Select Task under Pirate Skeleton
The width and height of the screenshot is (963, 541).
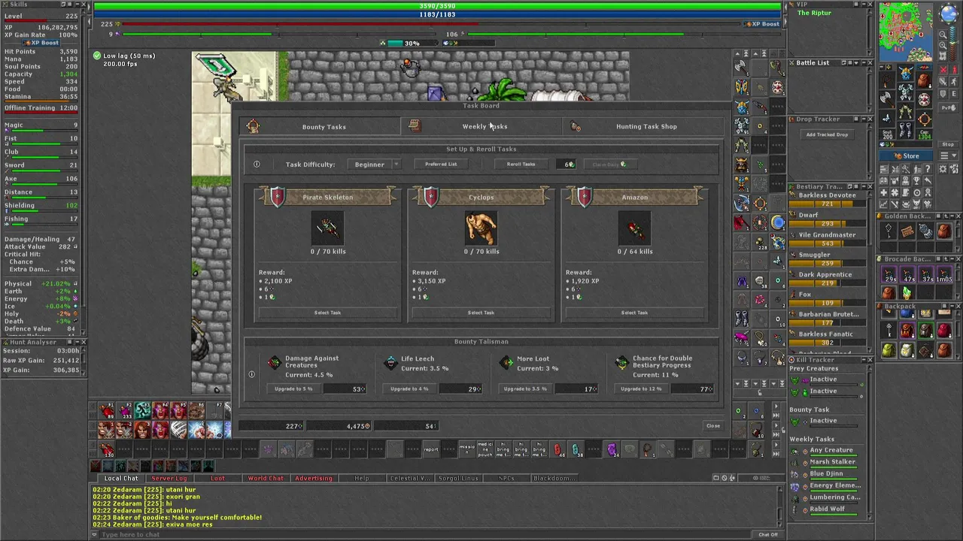[x=327, y=313]
